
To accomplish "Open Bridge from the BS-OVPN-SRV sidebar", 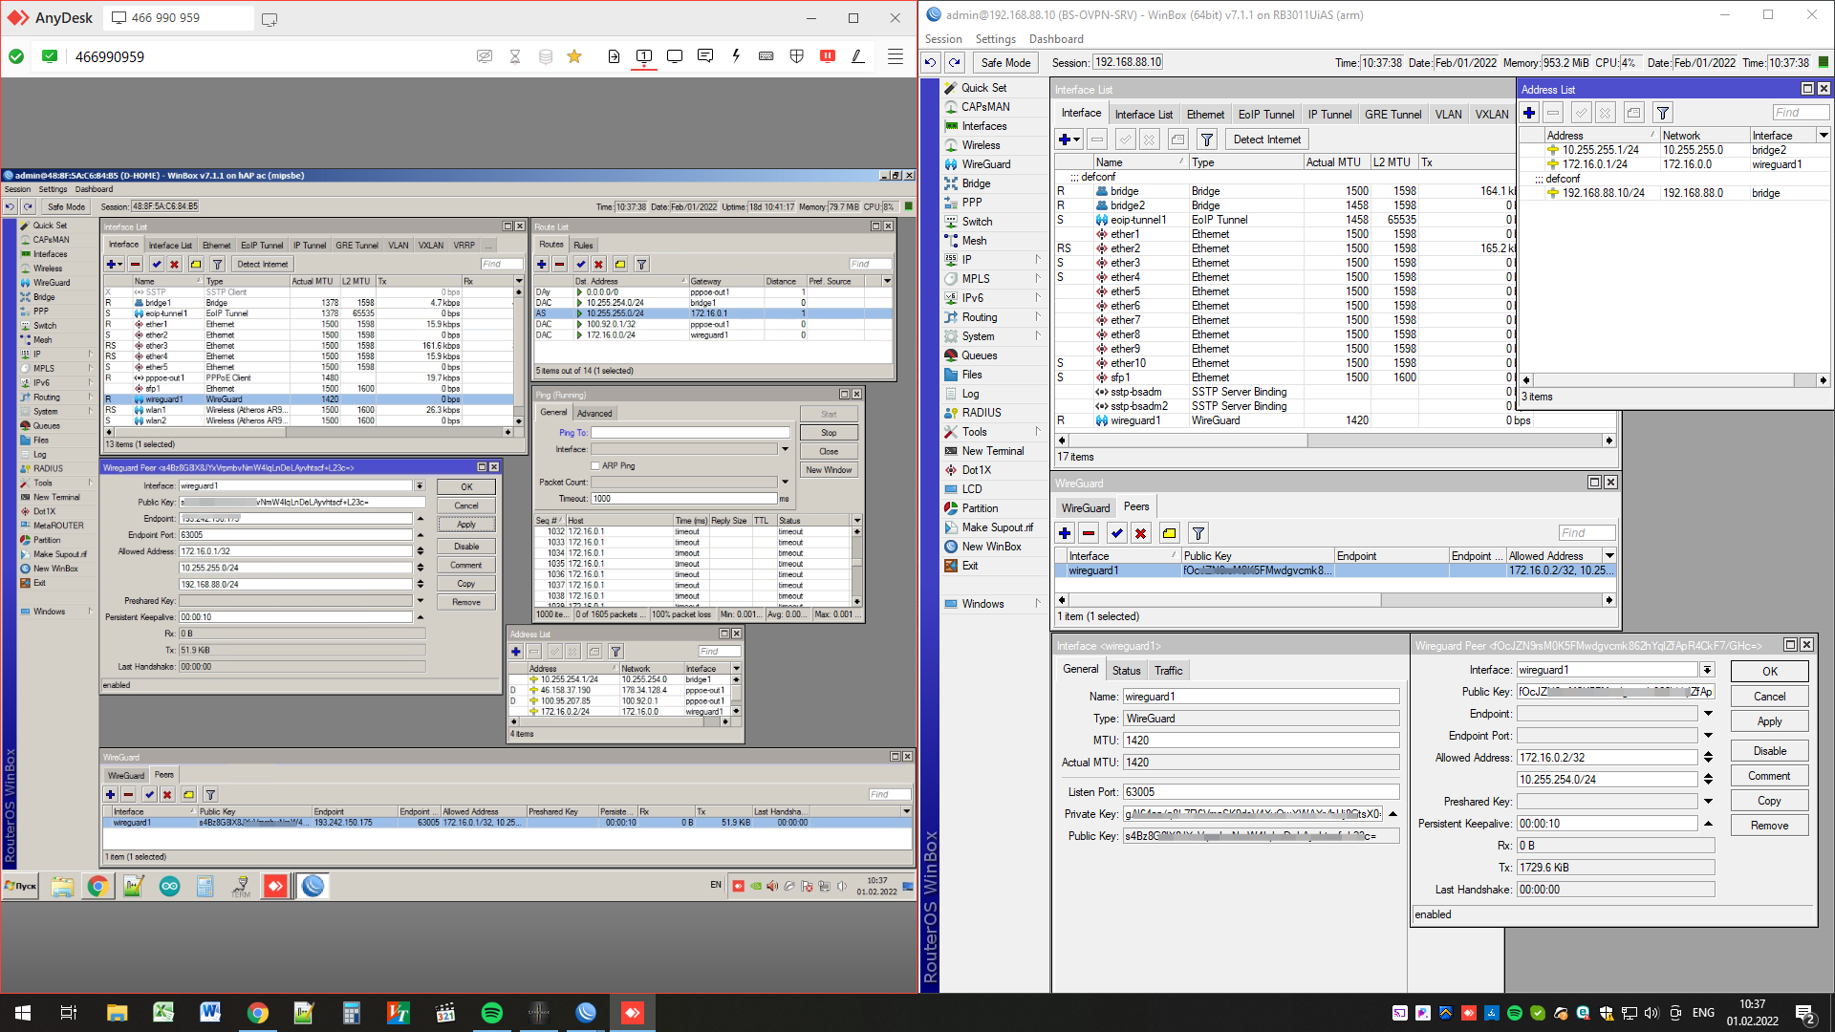I will click(976, 183).
